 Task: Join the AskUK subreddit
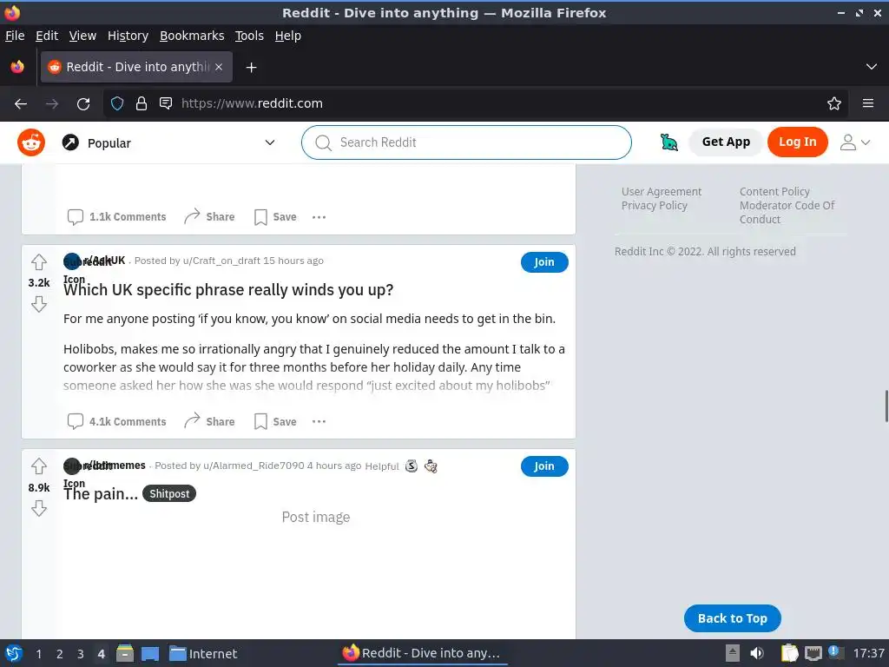544,262
